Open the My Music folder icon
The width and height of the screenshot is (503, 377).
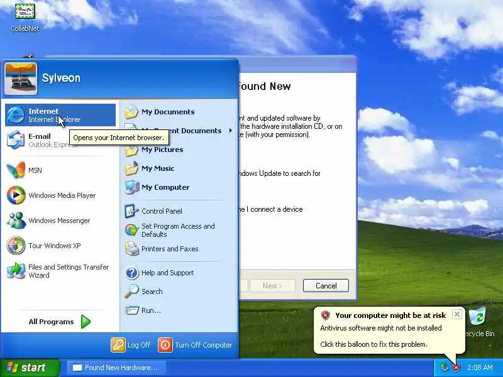tap(131, 168)
